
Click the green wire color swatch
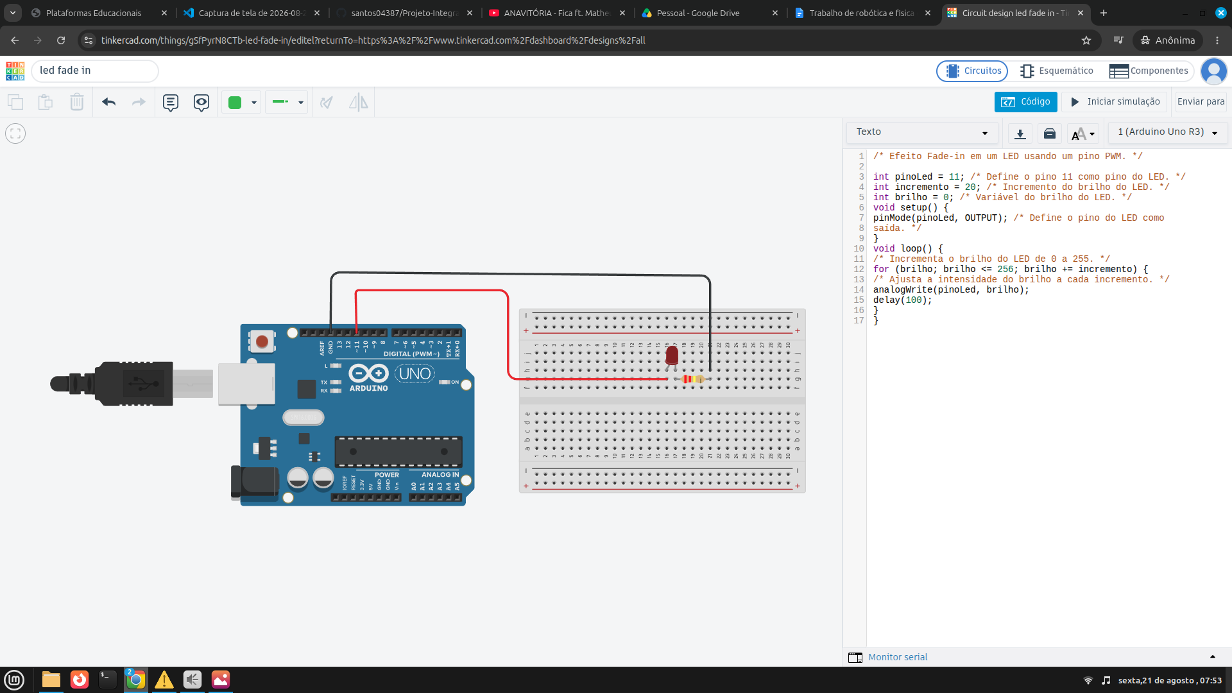[235, 103]
